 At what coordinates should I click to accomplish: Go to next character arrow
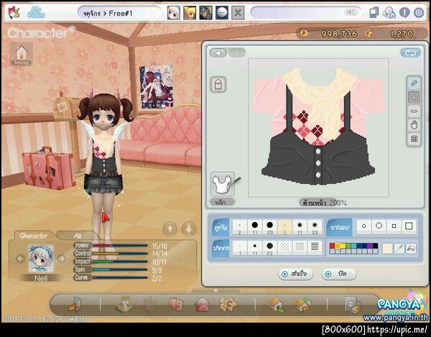point(62,259)
